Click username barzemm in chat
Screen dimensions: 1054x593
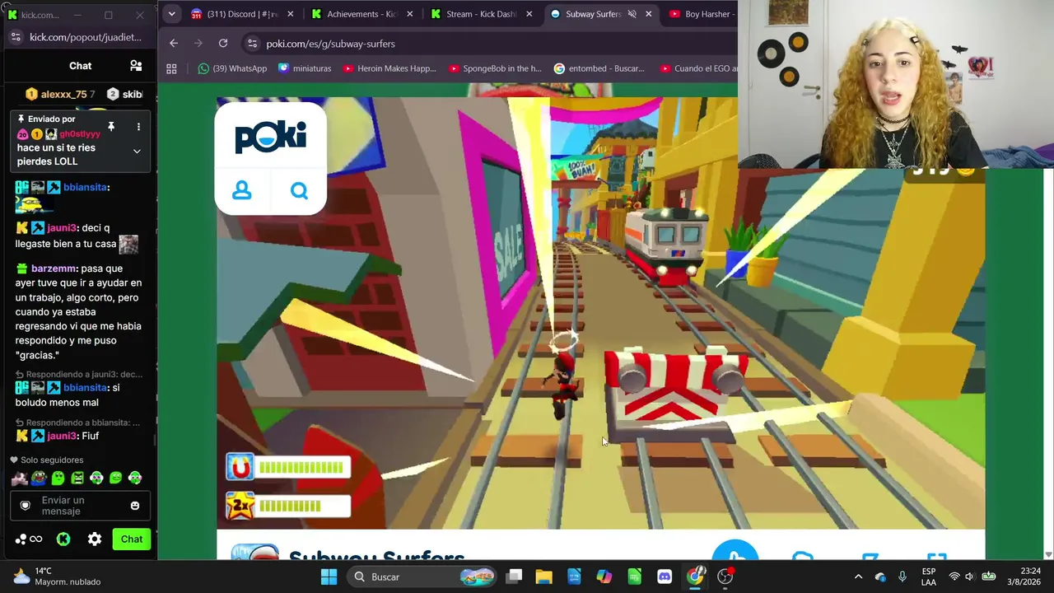[x=54, y=268]
